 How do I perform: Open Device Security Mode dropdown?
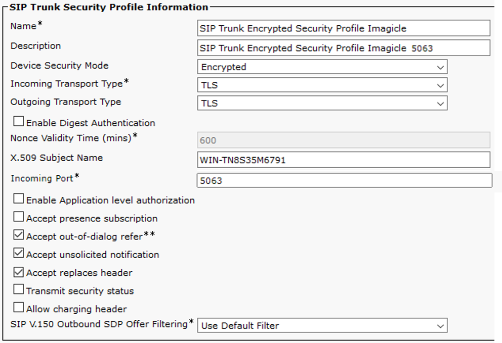(x=322, y=67)
